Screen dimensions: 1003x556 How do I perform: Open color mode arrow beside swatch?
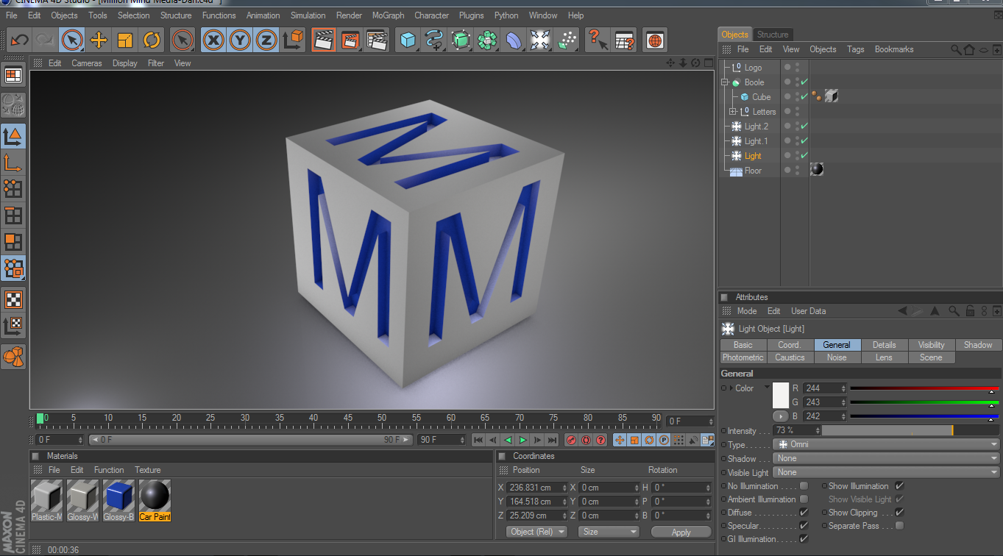780,416
